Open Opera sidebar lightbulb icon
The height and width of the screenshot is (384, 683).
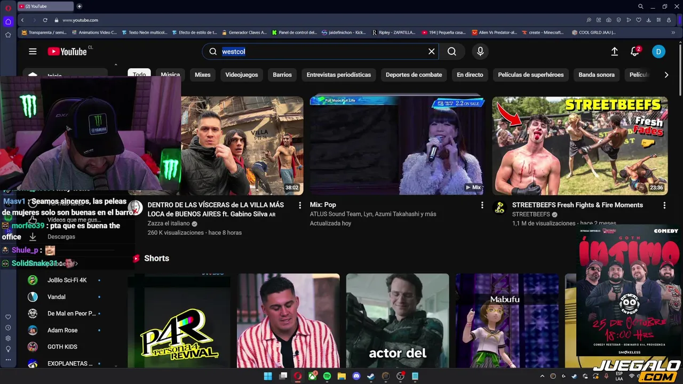click(8, 349)
